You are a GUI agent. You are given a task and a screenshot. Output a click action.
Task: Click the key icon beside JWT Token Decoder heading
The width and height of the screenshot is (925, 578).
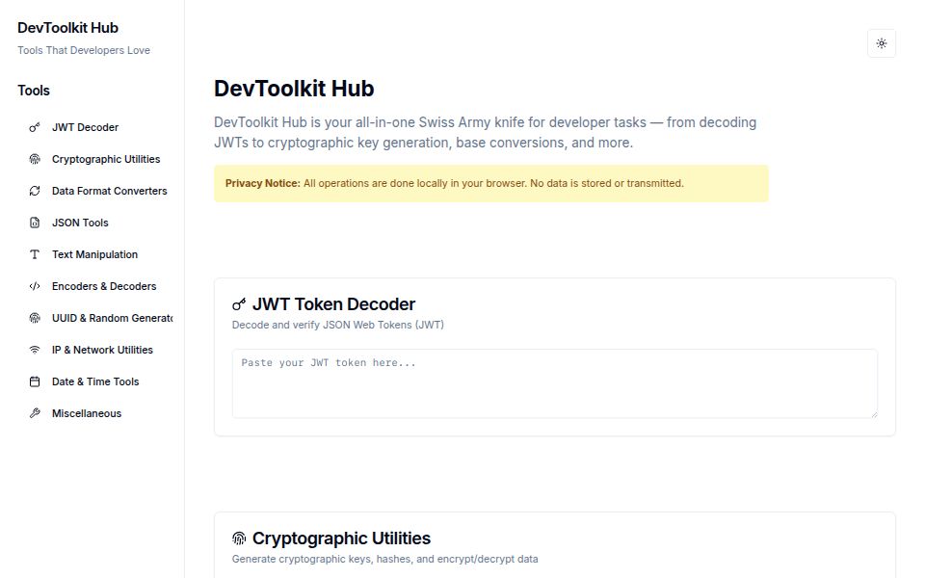[239, 303]
